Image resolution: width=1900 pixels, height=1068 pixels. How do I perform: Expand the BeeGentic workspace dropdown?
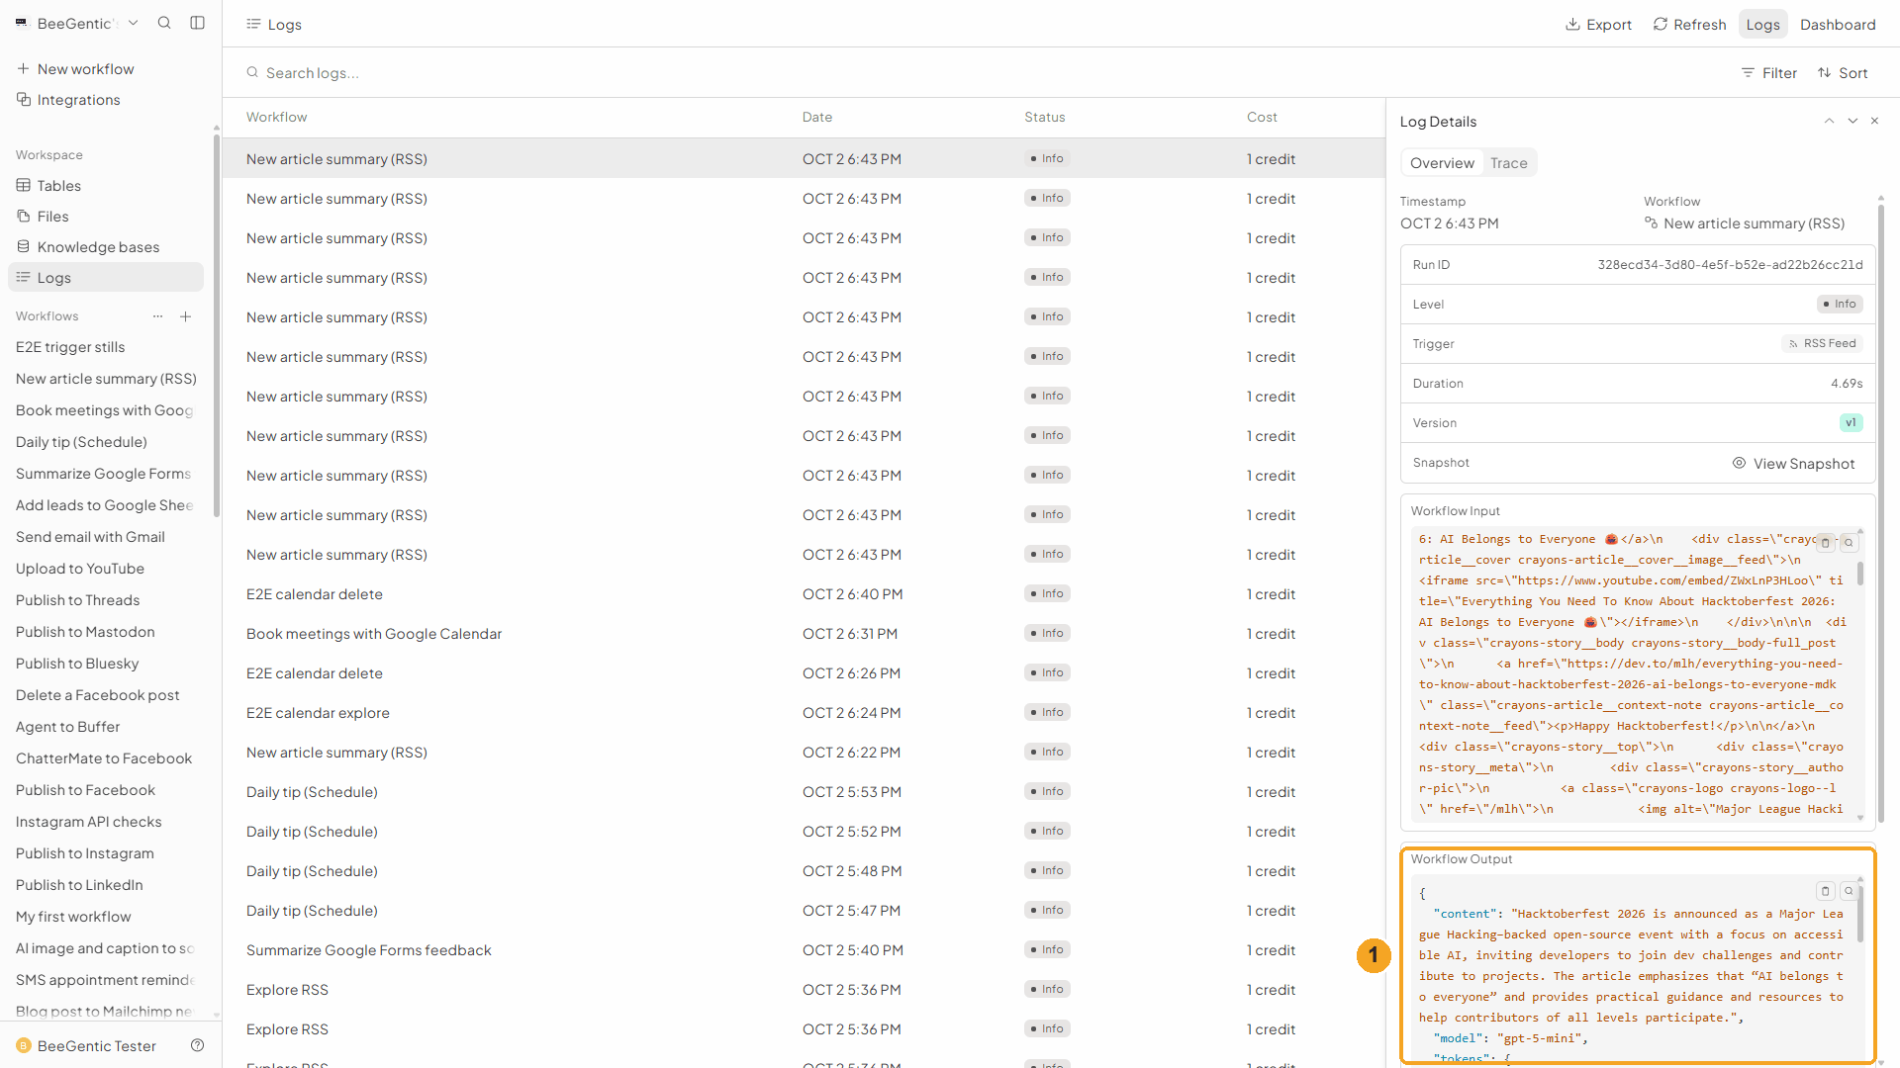click(x=134, y=23)
